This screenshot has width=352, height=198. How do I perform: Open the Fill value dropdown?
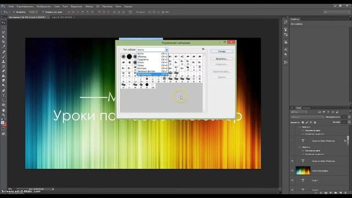click(349, 122)
